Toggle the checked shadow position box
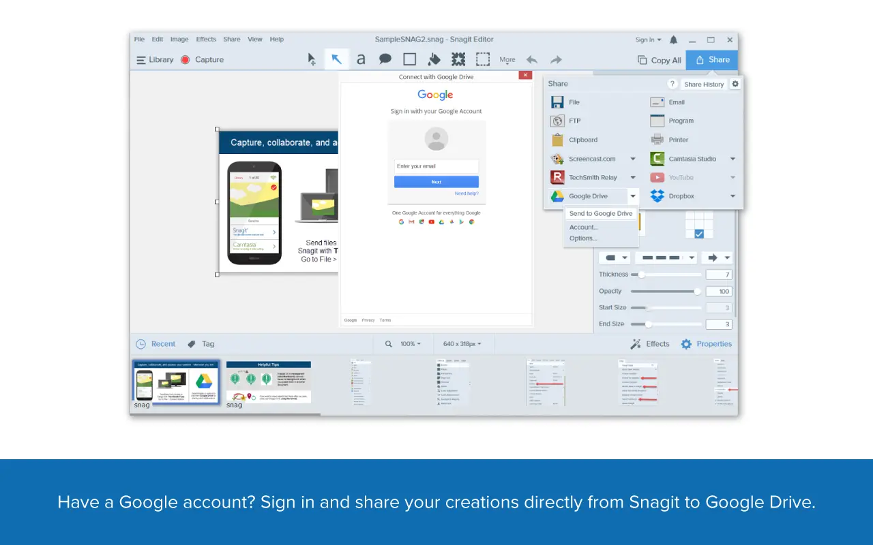The image size is (873, 545). click(699, 234)
